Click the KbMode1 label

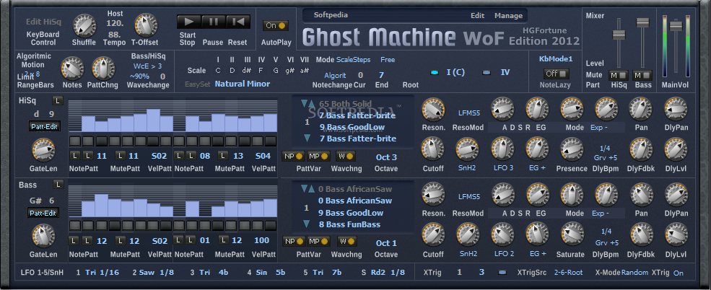556,59
